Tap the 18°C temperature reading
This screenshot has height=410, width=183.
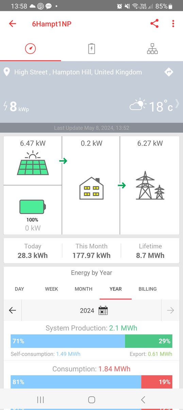(161, 106)
